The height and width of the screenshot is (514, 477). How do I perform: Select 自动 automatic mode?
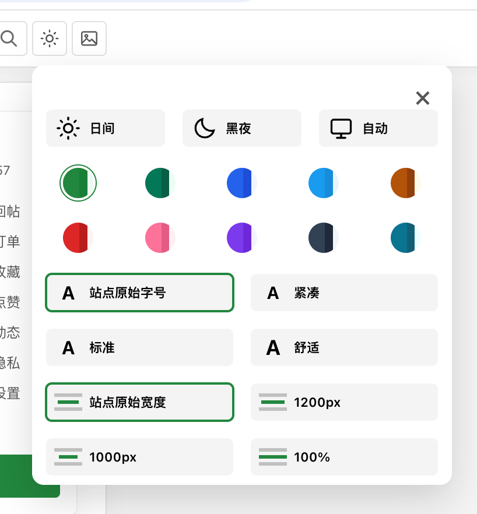tap(378, 128)
